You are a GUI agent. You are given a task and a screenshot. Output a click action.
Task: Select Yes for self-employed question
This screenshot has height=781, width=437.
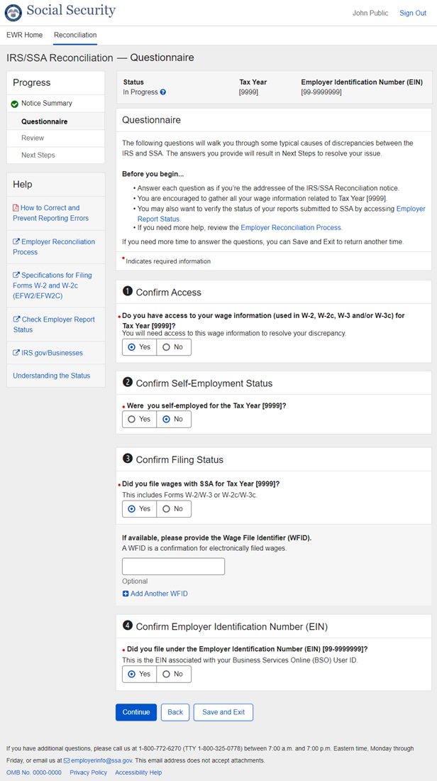[x=139, y=419]
